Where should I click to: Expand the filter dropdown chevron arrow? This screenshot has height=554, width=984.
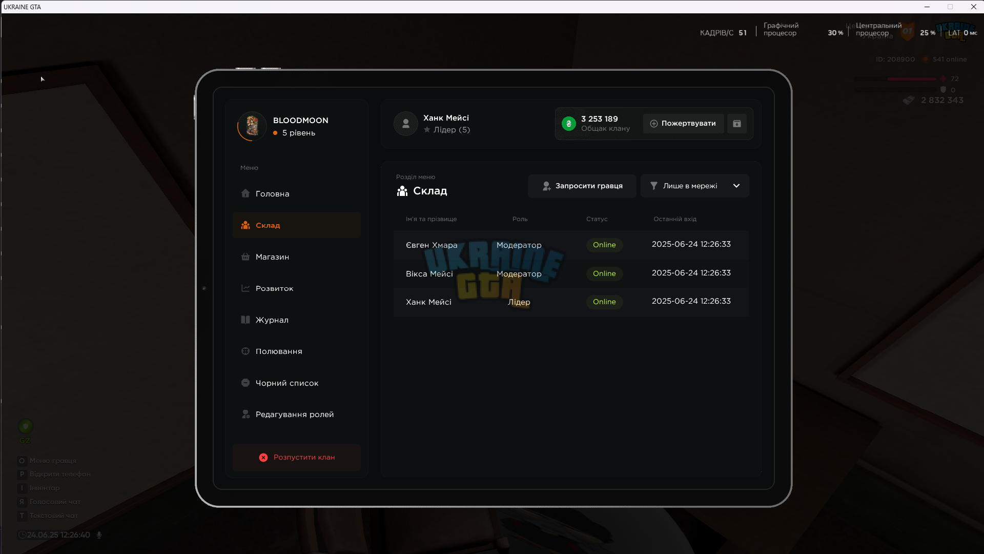pos(736,186)
